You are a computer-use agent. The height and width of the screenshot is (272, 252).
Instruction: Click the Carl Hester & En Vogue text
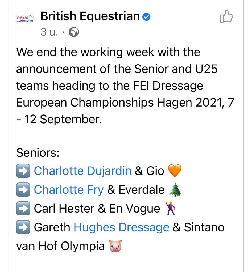tap(97, 208)
